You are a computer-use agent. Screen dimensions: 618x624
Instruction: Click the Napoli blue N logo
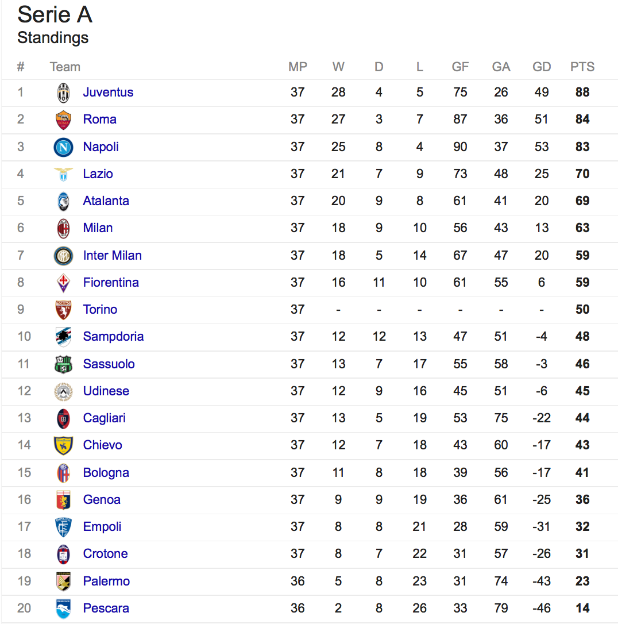[63, 147]
